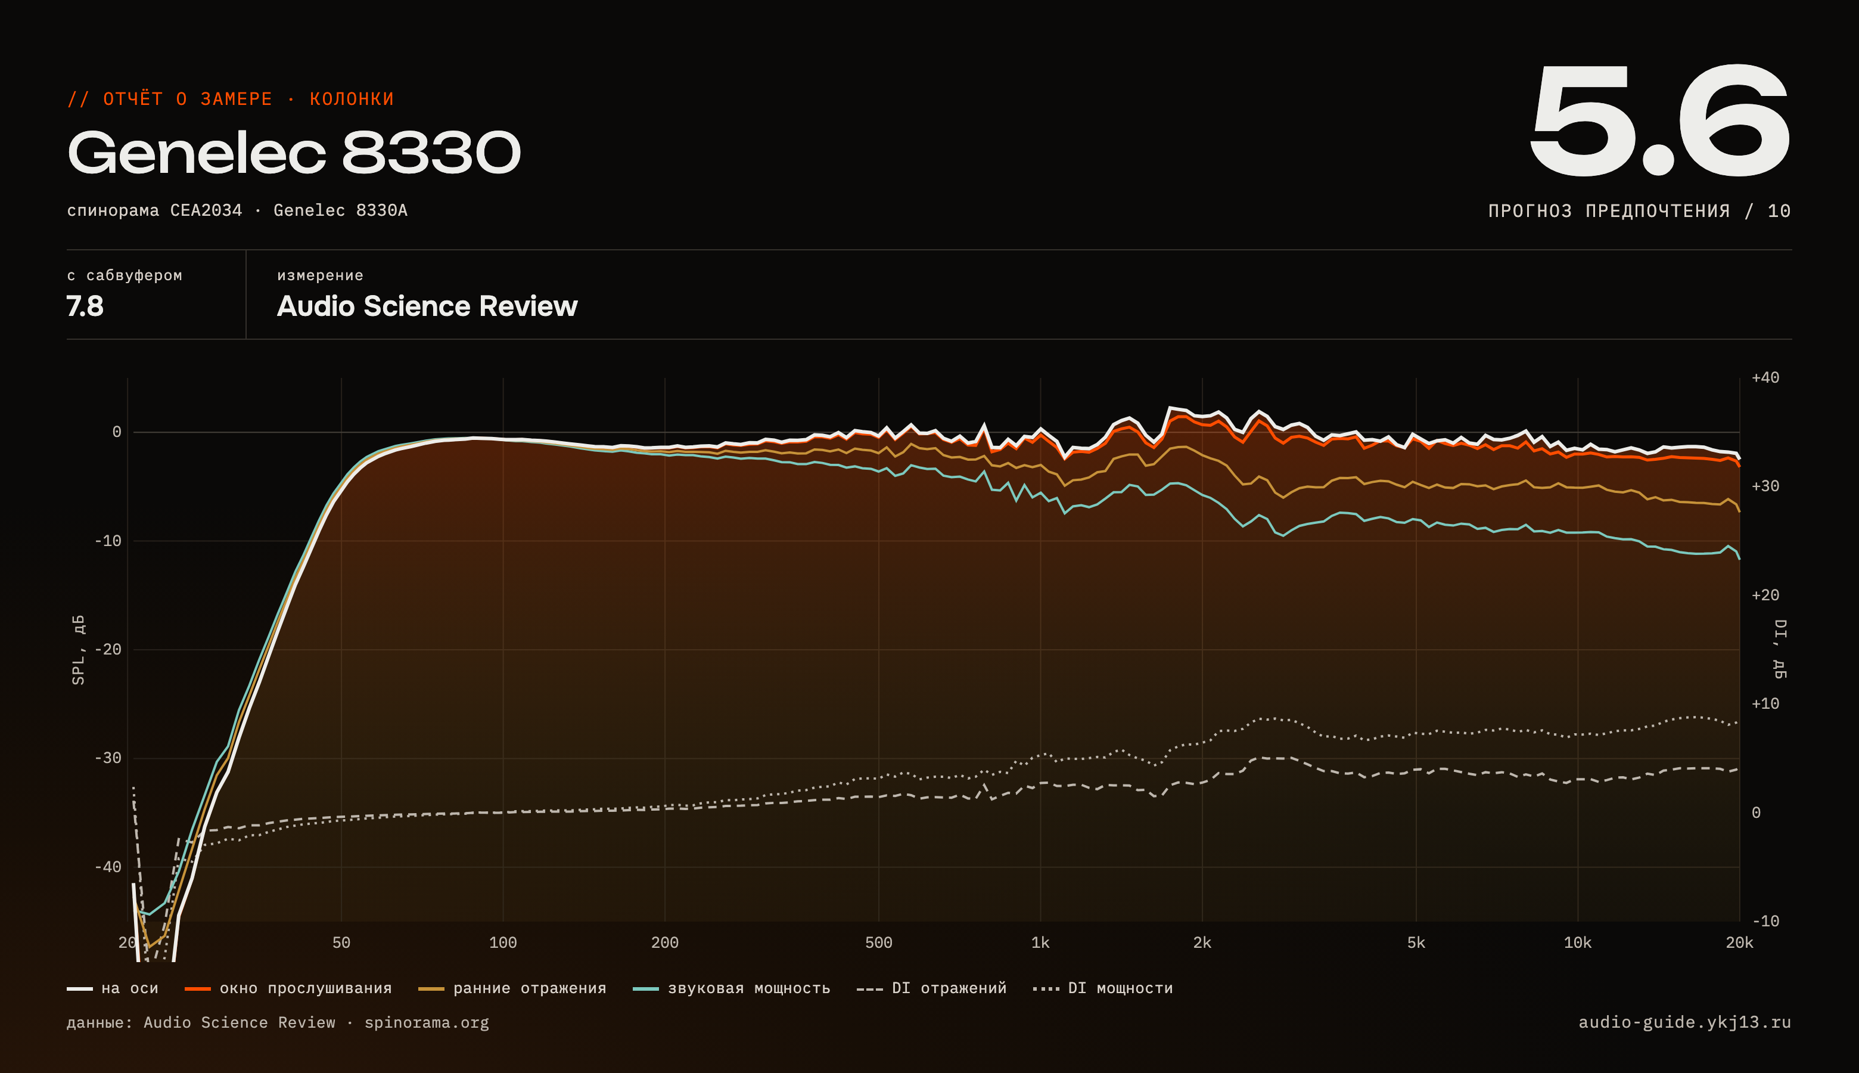Select the "DI отражений" legend label

pyautogui.click(x=949, y=988)
